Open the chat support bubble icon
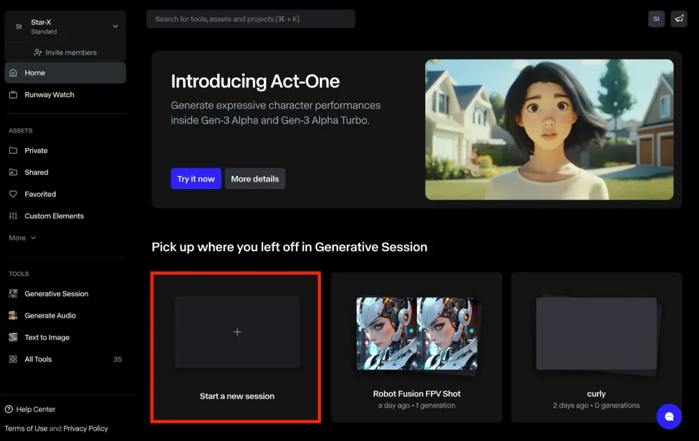Screen dimensions: 699x441 [668, 417]
